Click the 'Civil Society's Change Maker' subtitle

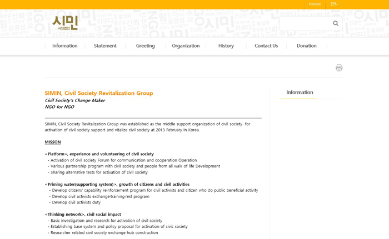[x=75, y=100]
